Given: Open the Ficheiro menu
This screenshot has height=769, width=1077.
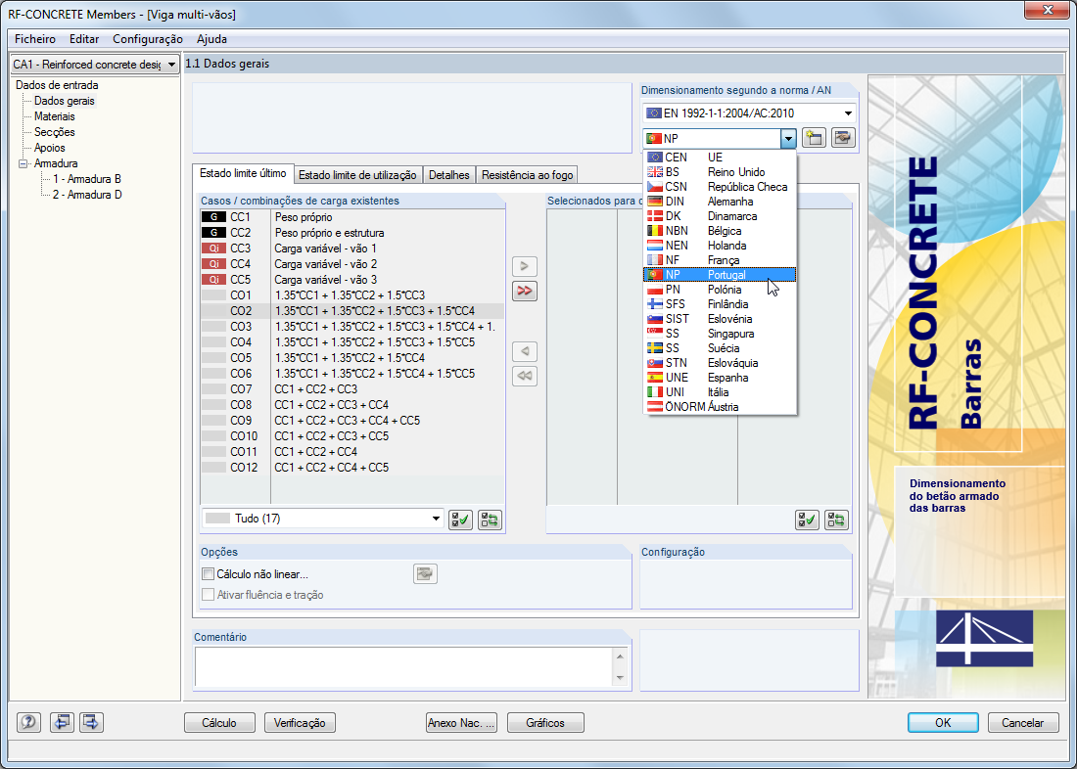Looking at the screenshot, I should click(35, 39).
